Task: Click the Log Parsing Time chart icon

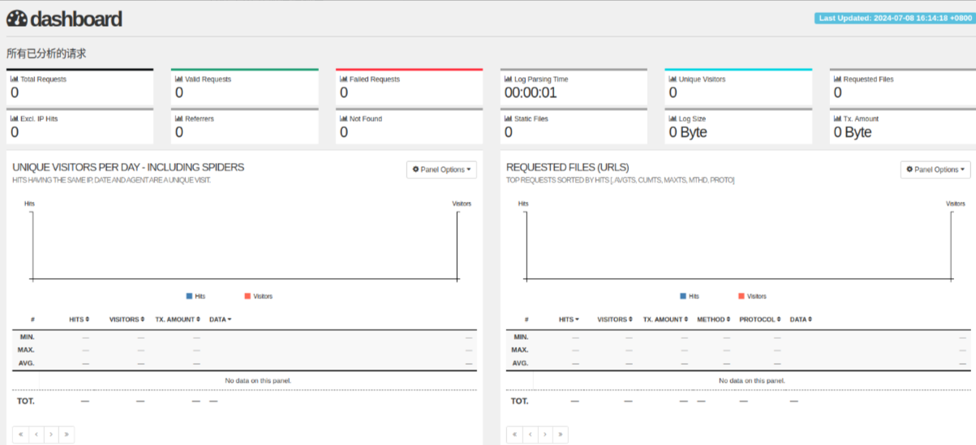Action: [508, 79]
